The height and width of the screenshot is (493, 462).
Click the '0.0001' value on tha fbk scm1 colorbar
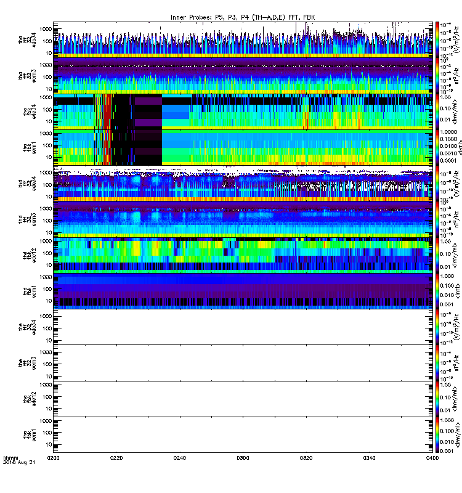coord(448,161)
